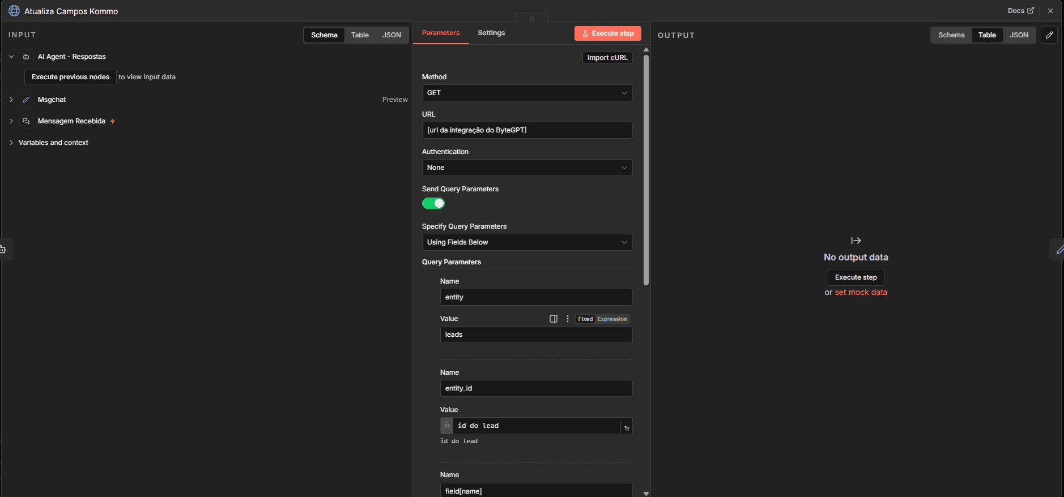
Task: Click the red Execute step button
Action: pyautogui.click(x=607, y=33)
